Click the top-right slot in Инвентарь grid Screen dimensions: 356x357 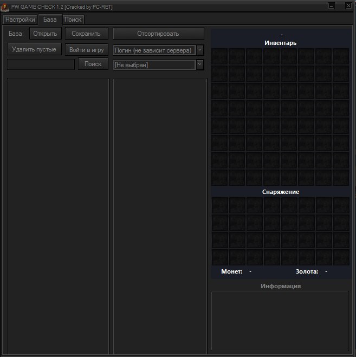(x=341, y=57)
